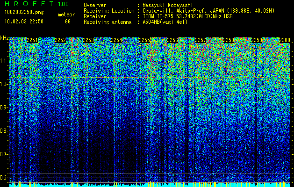Click the A504HB(yagi 4el) antenna text
The width and height of the screenshot is (294, 187).
tap(165, 22)
